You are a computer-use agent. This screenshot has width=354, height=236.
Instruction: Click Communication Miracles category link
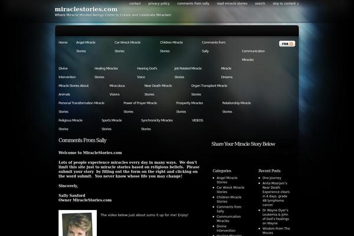pyautogui.click(x=228, y=219)
